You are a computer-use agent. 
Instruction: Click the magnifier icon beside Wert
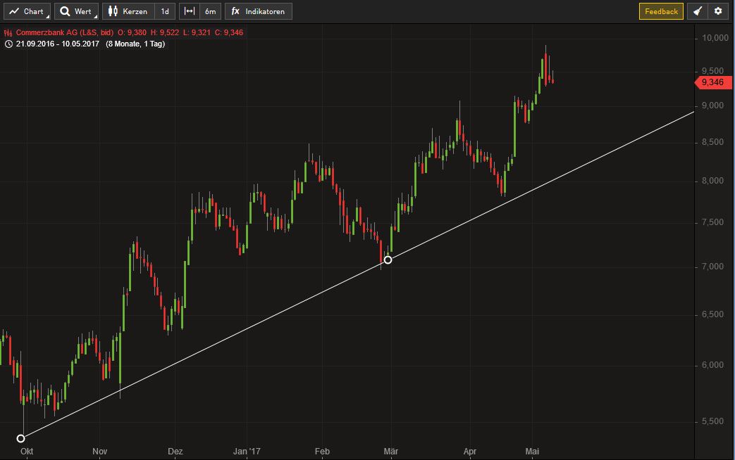click(63, 11)
